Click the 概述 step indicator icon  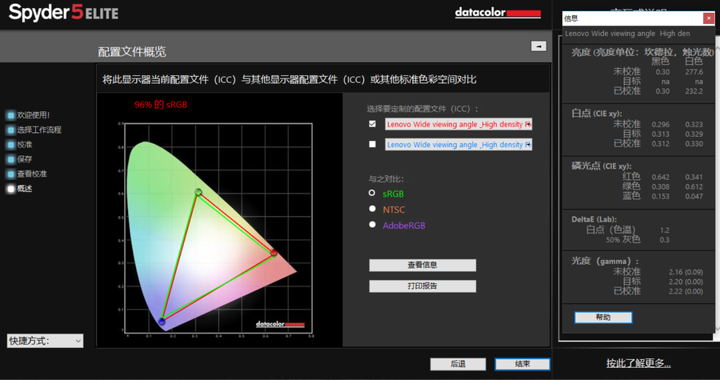pos(10,189)
